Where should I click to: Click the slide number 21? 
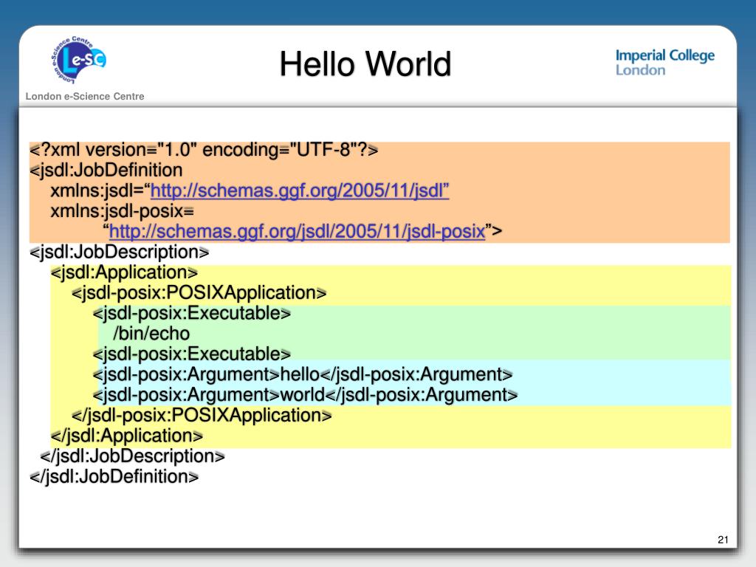coord(724,540)
